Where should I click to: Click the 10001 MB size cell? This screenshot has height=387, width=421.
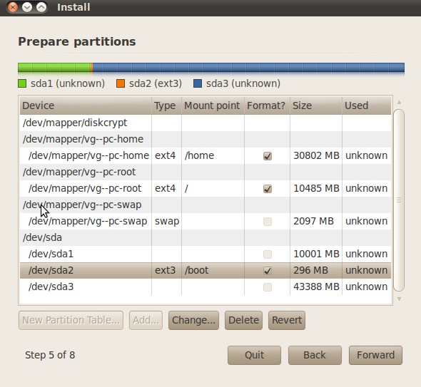[x=316, y=254]
